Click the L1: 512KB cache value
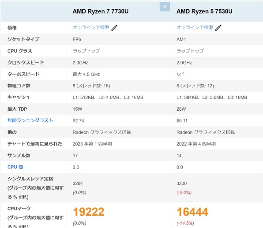This screenshot has width=263, height=228. (108, 97)
